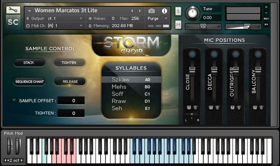The image size is (280, 166).
Task: Toggle the CLOSE mic power button
Action: click(x=192, y=54)
